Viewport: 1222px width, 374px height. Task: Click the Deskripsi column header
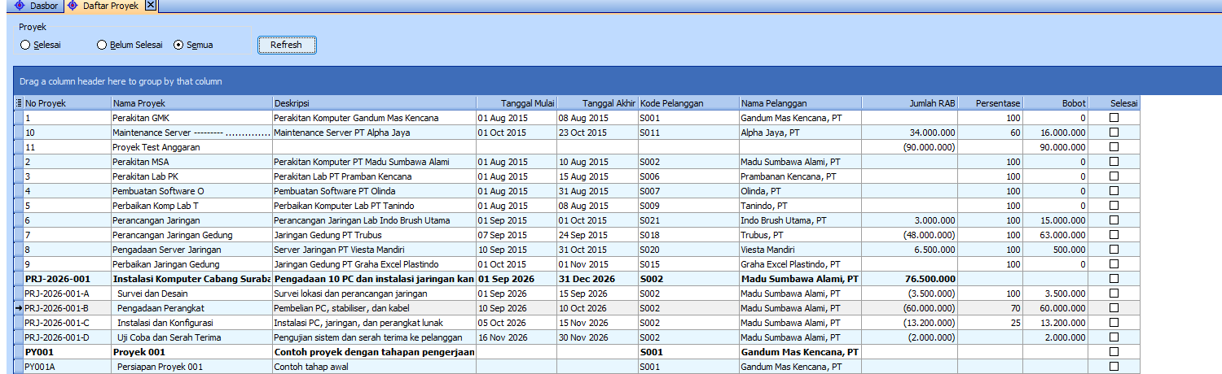(x=374, y=103)
